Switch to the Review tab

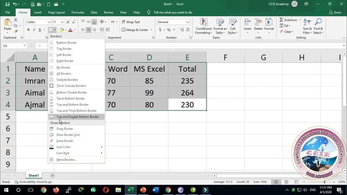pyautogui.click(x=108, y=12)
